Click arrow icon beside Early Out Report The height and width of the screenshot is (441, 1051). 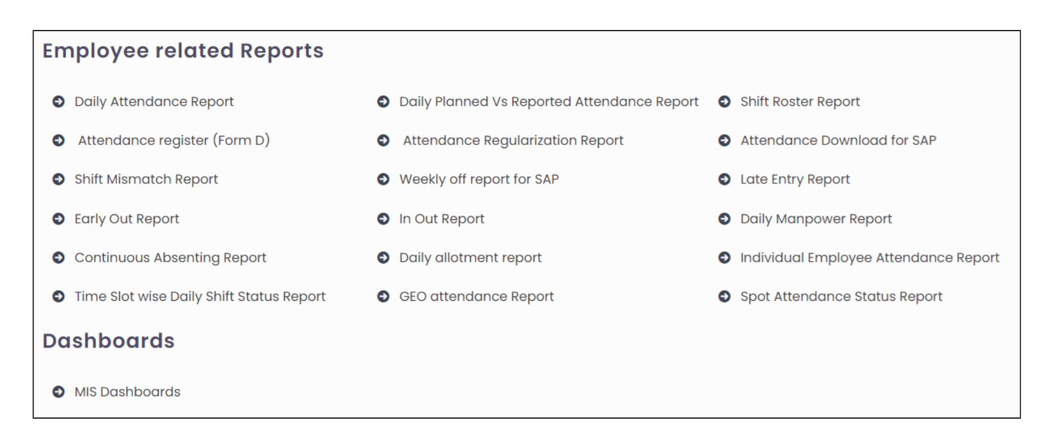[58, 219]
